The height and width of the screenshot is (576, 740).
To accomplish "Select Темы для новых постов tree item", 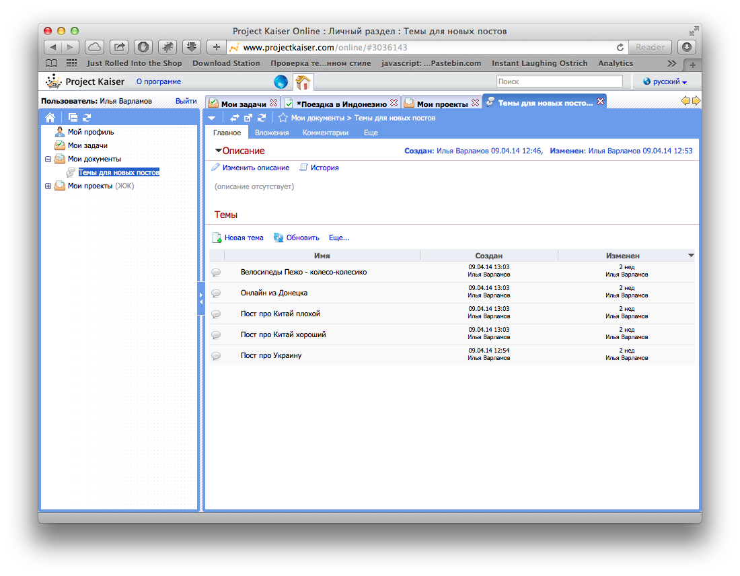I will 119,172.
